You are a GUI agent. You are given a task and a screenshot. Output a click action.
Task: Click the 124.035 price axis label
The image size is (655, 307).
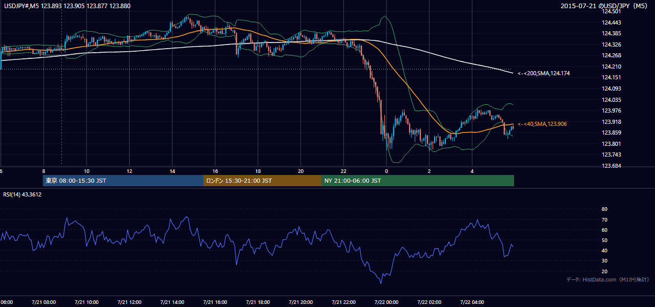point(611,100)
